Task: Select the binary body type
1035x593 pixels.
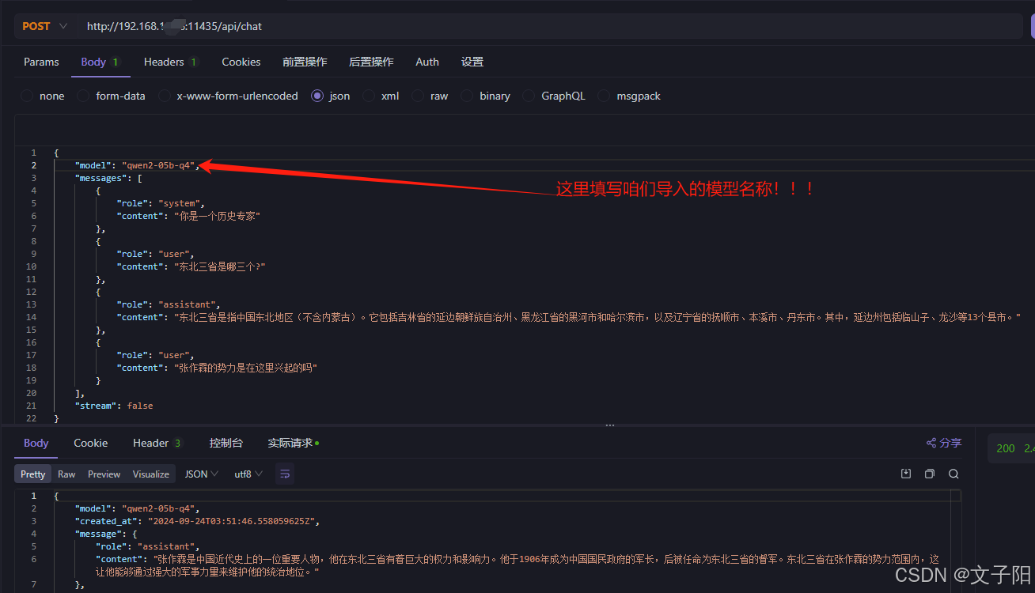Action: click(485, 96)
